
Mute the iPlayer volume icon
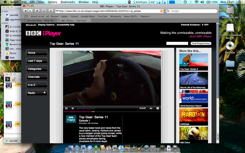click(151, 108)
